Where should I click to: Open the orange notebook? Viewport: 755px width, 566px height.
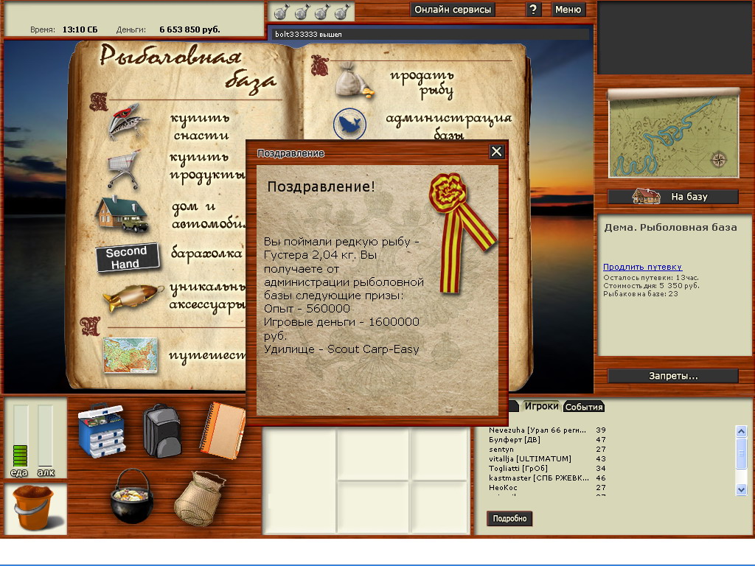(223, 430)
